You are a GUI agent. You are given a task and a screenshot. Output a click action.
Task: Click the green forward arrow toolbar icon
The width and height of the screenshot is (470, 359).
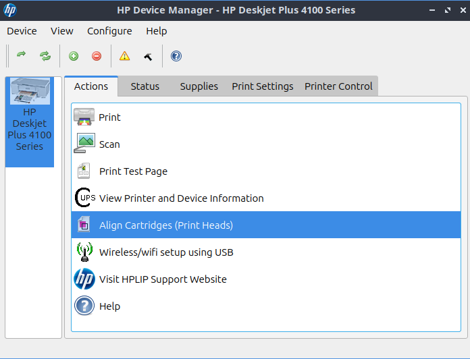coord(22,55)
